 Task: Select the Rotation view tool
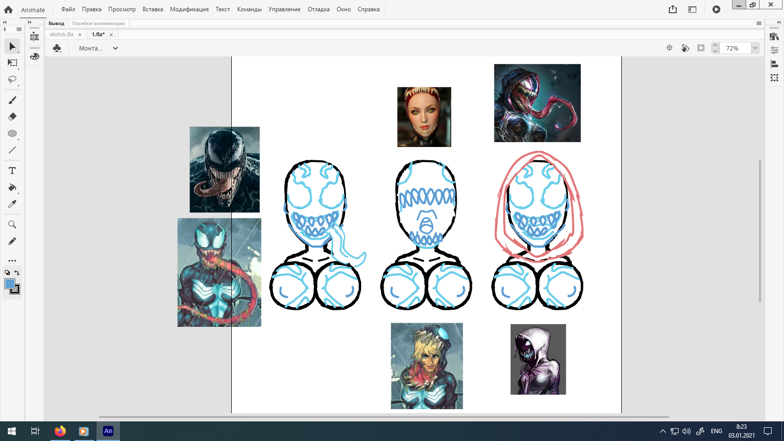click(x=685, y=48)
